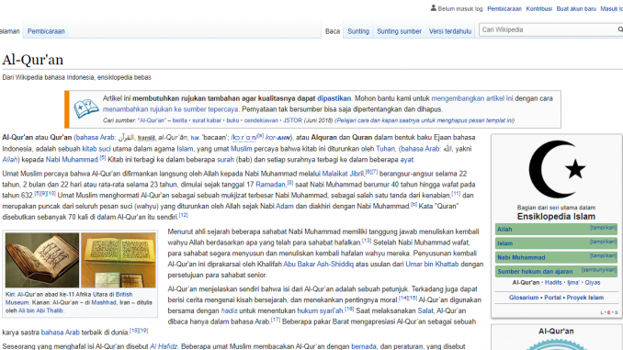Open the Mashhad caption link
Screen dimensions: 623x350
pyautogui.click(x=104, y=303)
